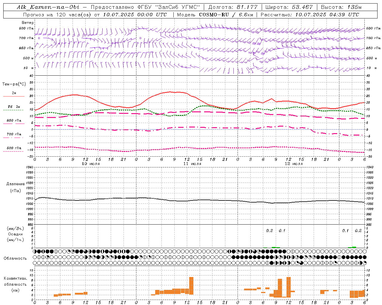
Task: Click the 12 июля date label
Action: point(294,164)
